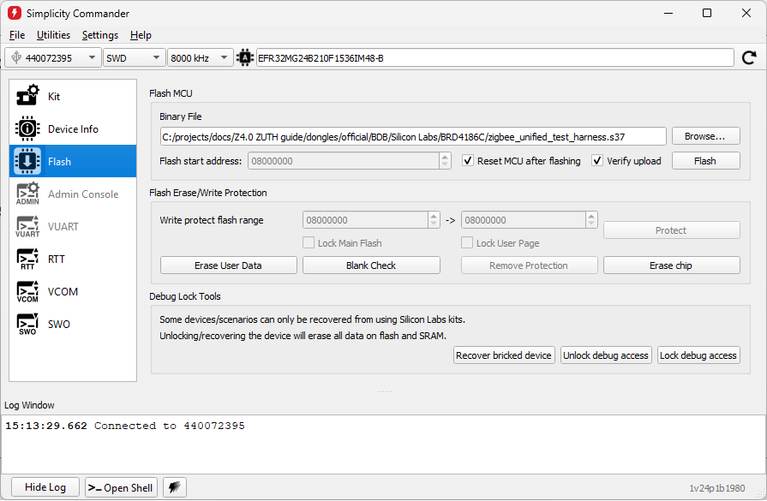Click the target chip icon beside the part number
This screenshot has width=767, height=501.
point(244,57)
